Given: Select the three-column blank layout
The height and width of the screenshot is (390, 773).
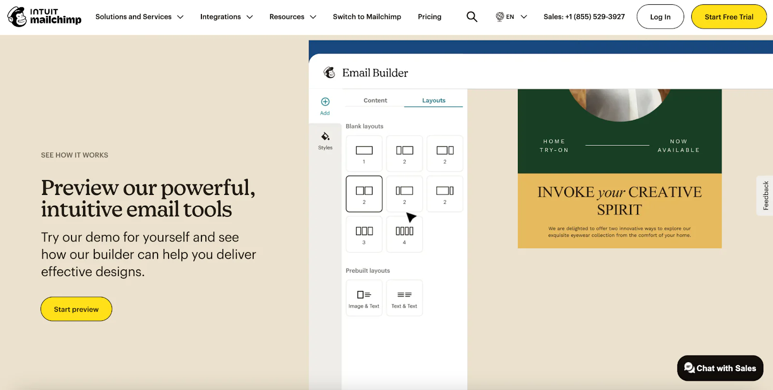Looking at the screenshot, I should point(364,234).
